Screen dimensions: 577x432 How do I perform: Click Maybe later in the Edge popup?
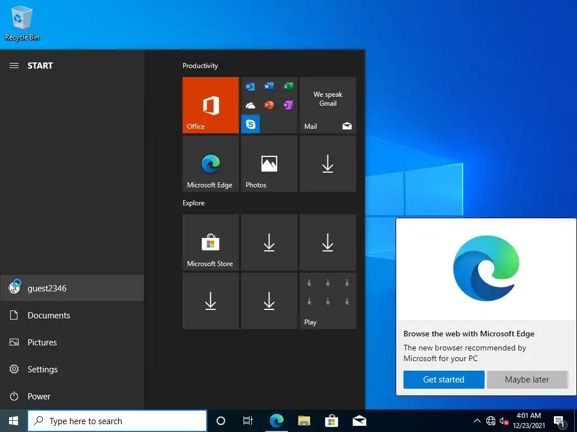527,380
